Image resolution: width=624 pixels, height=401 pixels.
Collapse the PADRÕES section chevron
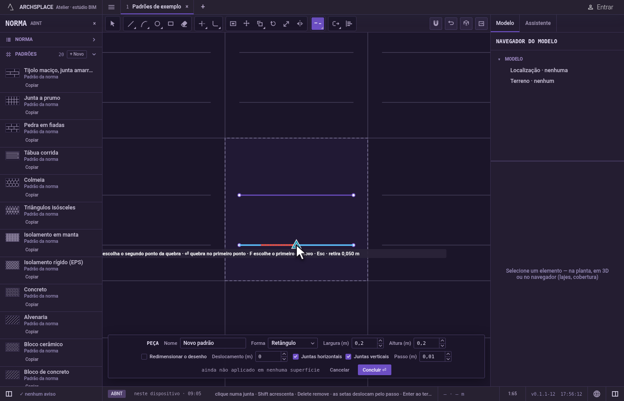pyautogui.click(x=94, y=54)
